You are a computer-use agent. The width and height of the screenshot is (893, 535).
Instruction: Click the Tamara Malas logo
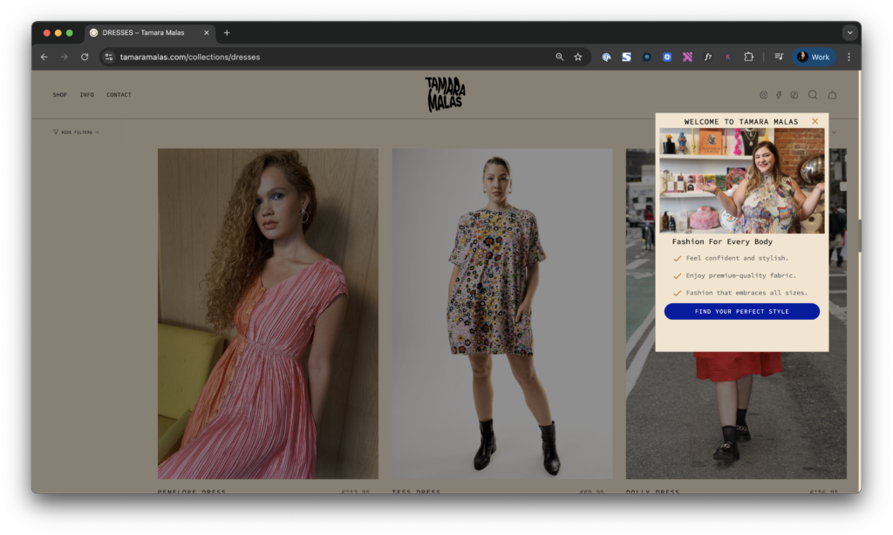[443, 94]
